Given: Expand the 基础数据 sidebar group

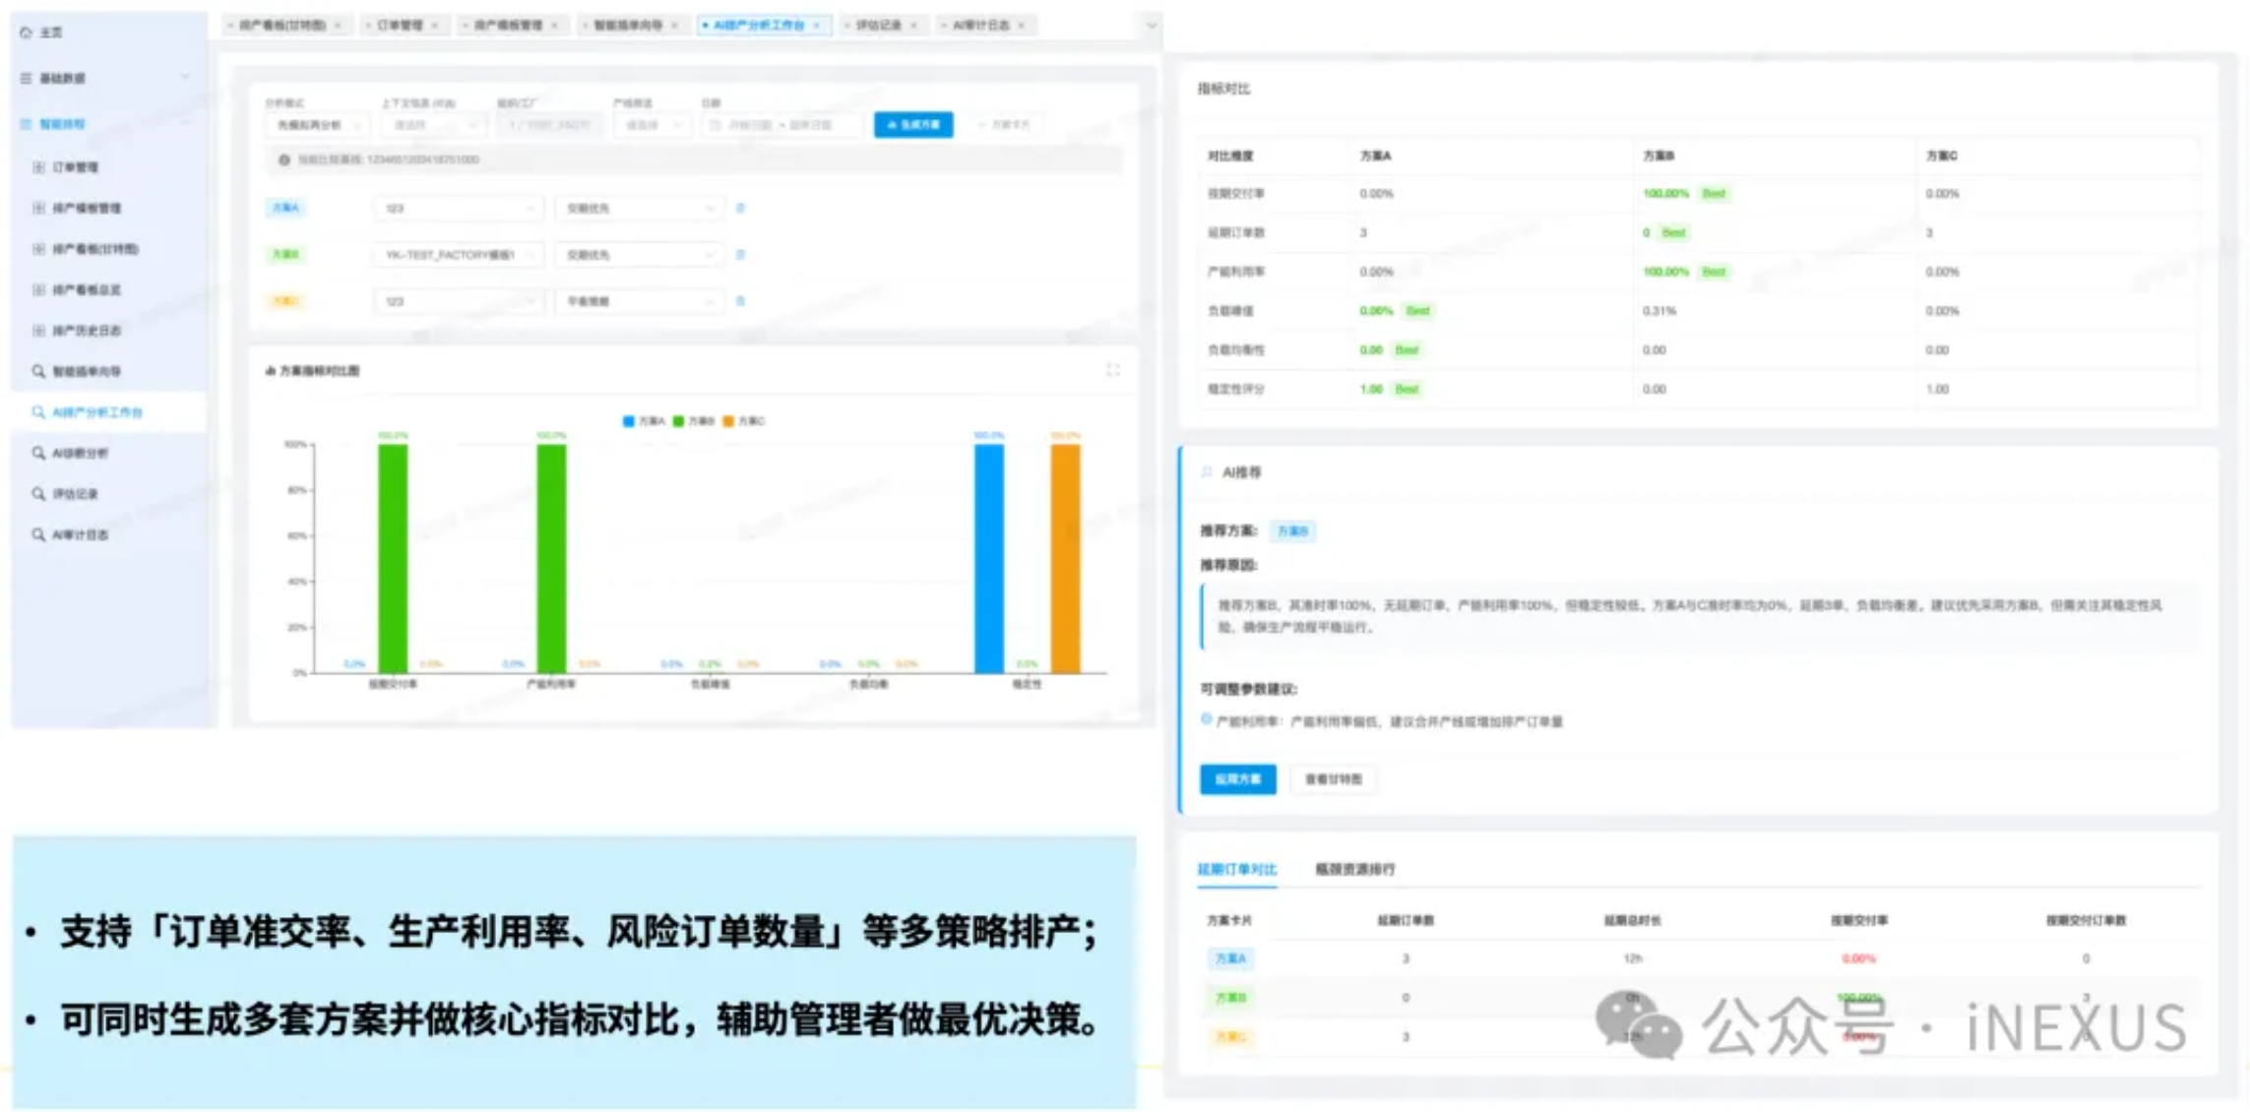Looking at the screenshot, I should [x=105, y=78].
